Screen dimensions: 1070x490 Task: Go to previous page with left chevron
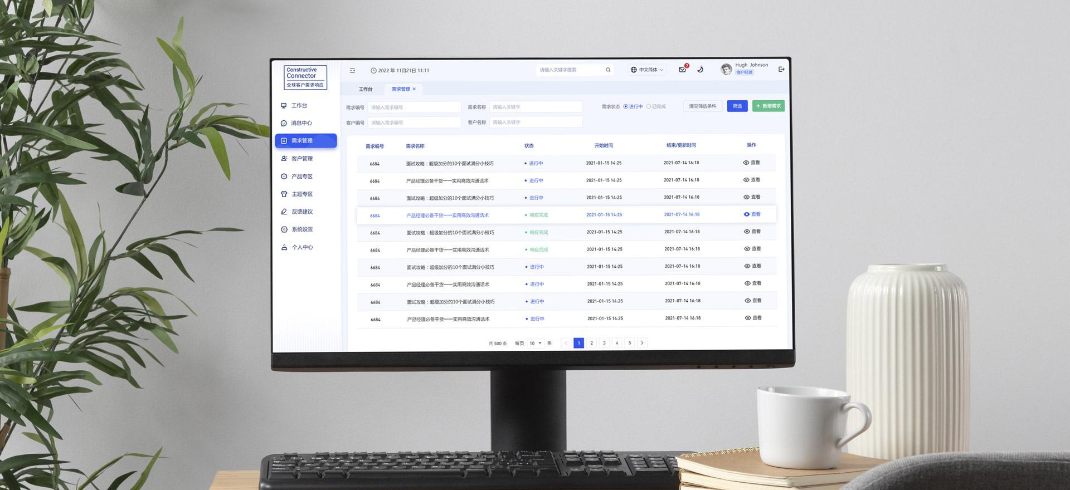coord(566,343)
